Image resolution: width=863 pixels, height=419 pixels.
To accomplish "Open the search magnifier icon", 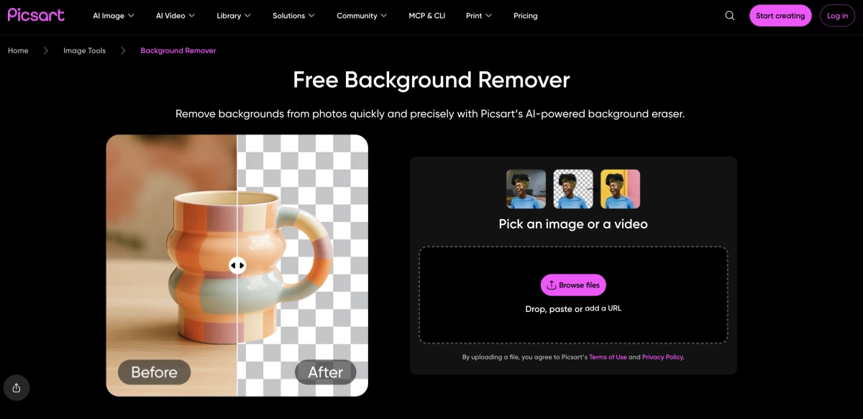I will 730,16.
